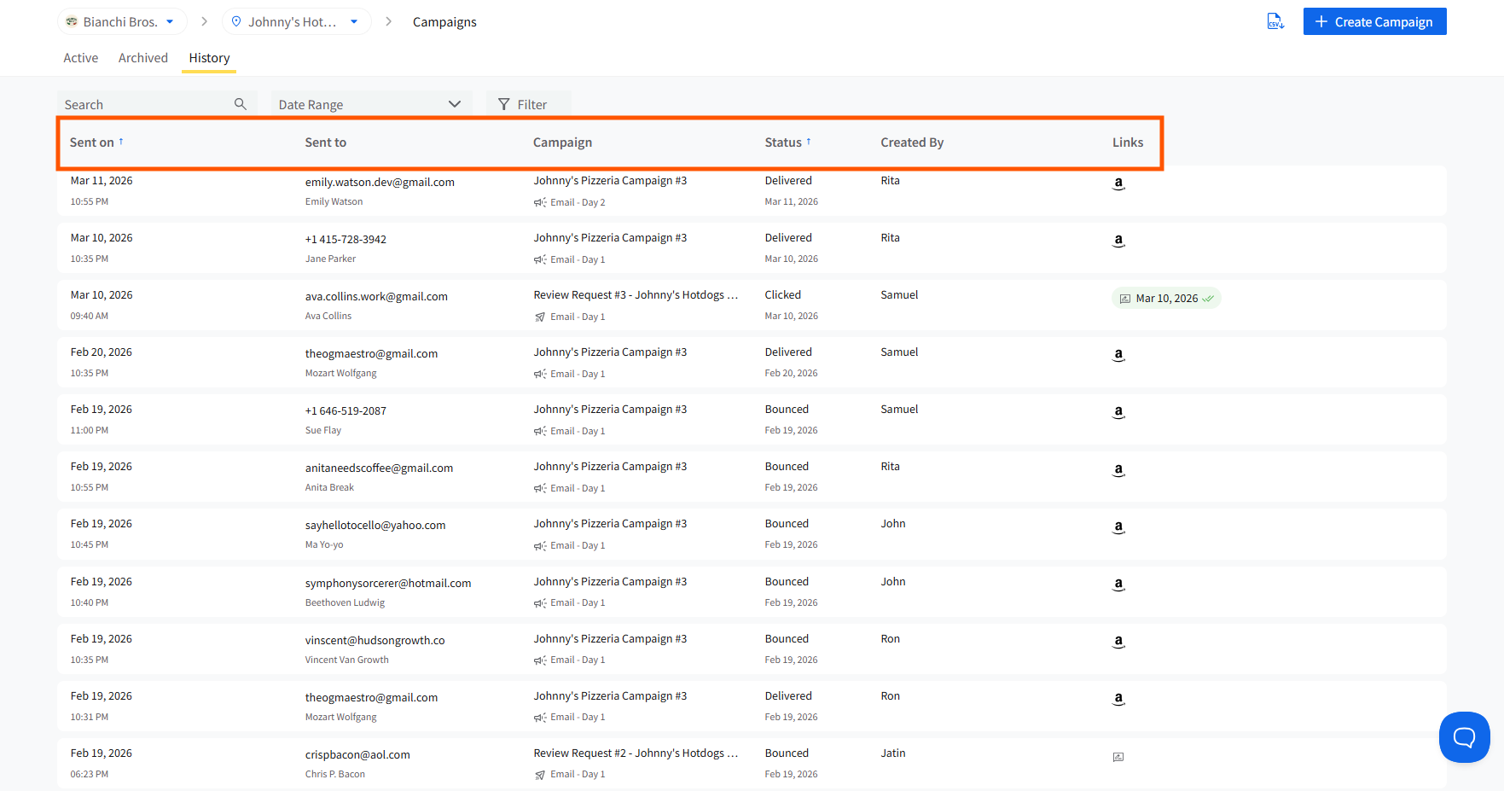This screenshot has height=791, width=1504.
Task: Click into the Search field
Action: click(x=145, y=104)
